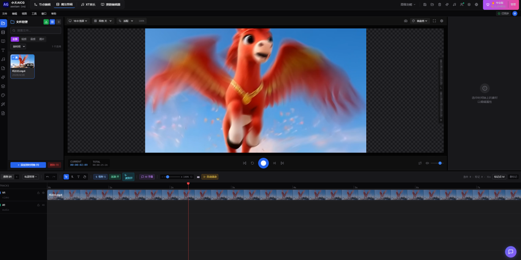Viewport: 521px width, 260px height.
Task: Toggle snapping (吸附 S)
Action: (x=100, y=177)
